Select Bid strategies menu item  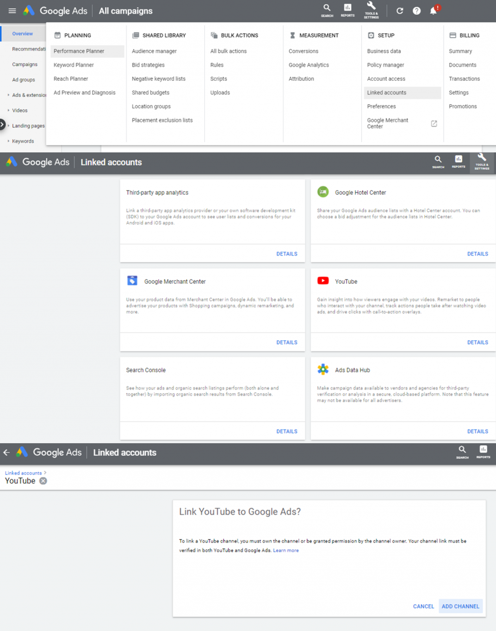(x=148, y=65)
